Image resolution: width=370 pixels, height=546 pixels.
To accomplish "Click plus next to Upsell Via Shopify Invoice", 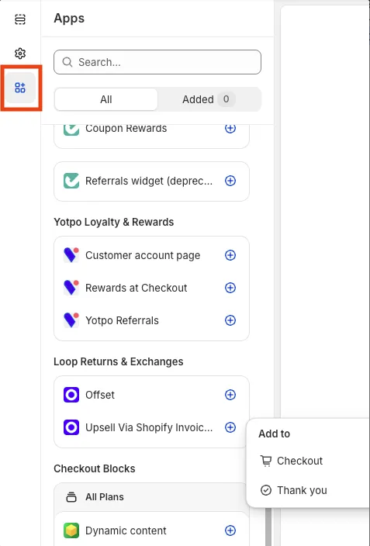I will click(x=230, y=427).
